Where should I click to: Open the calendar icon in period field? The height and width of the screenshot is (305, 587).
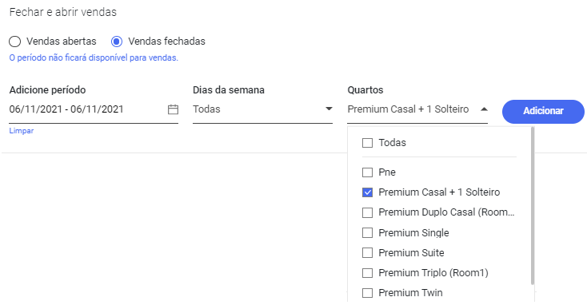173,109
